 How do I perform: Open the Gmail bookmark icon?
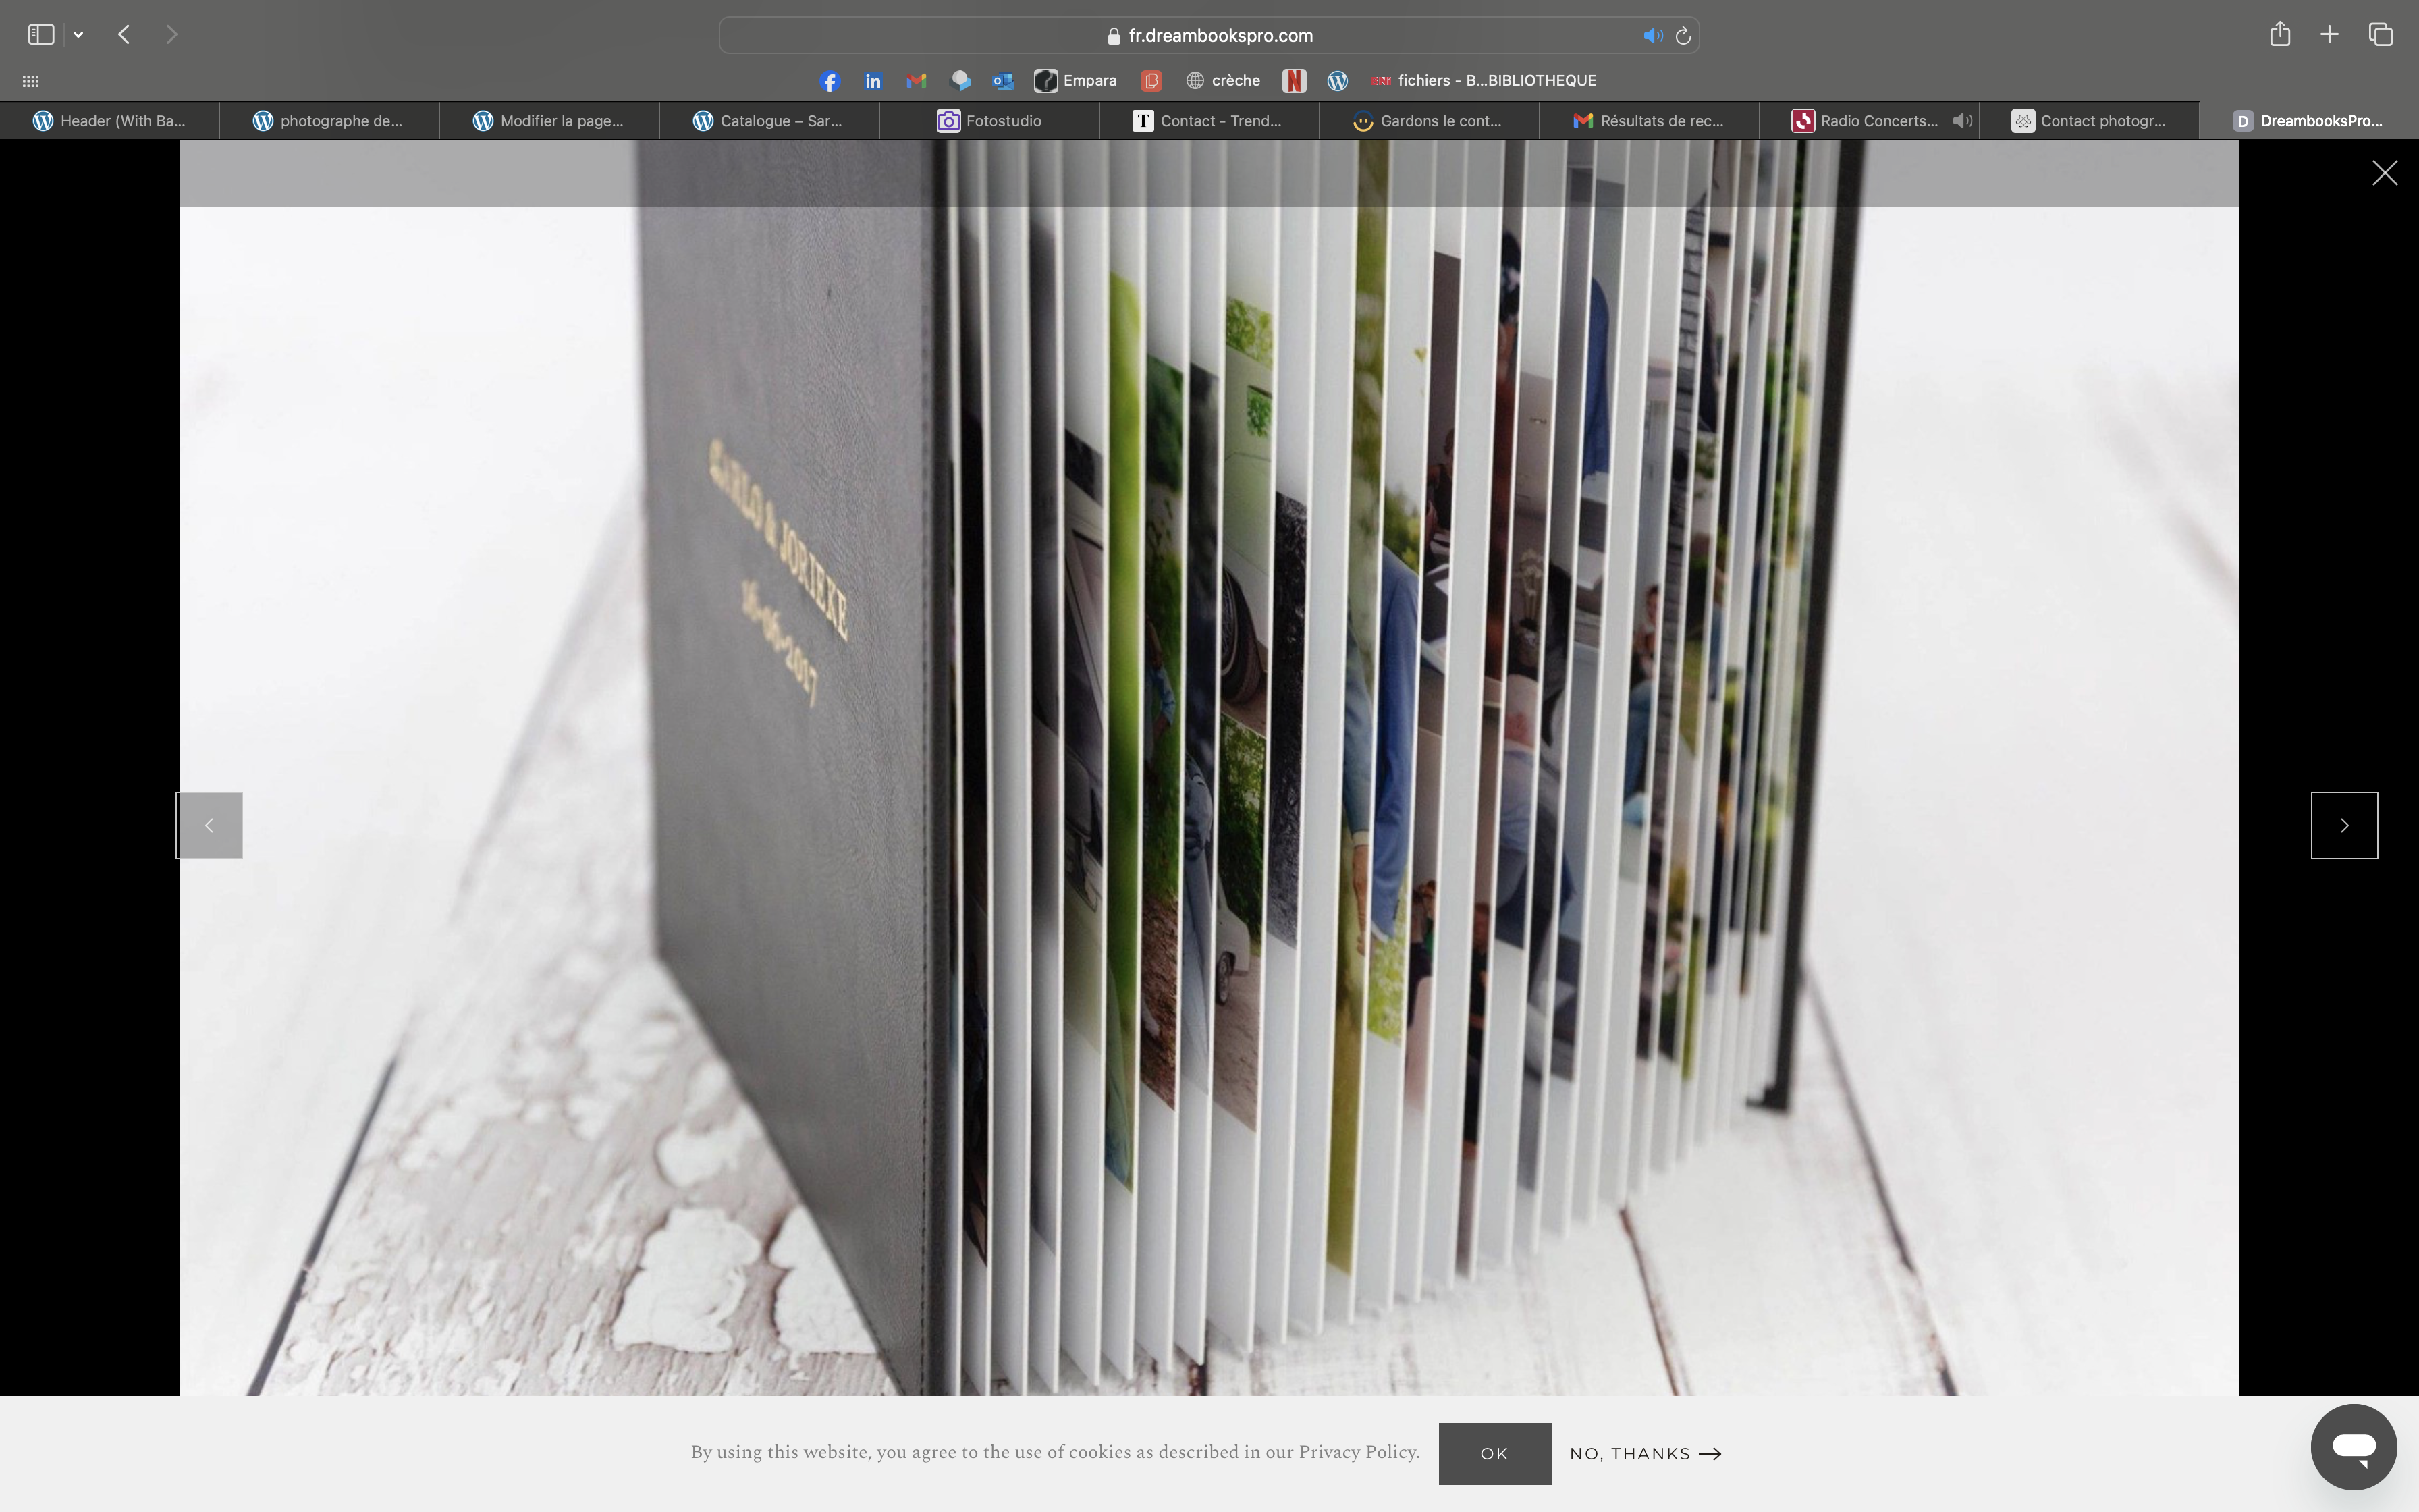pyautogui.click(x=916, y=81)
